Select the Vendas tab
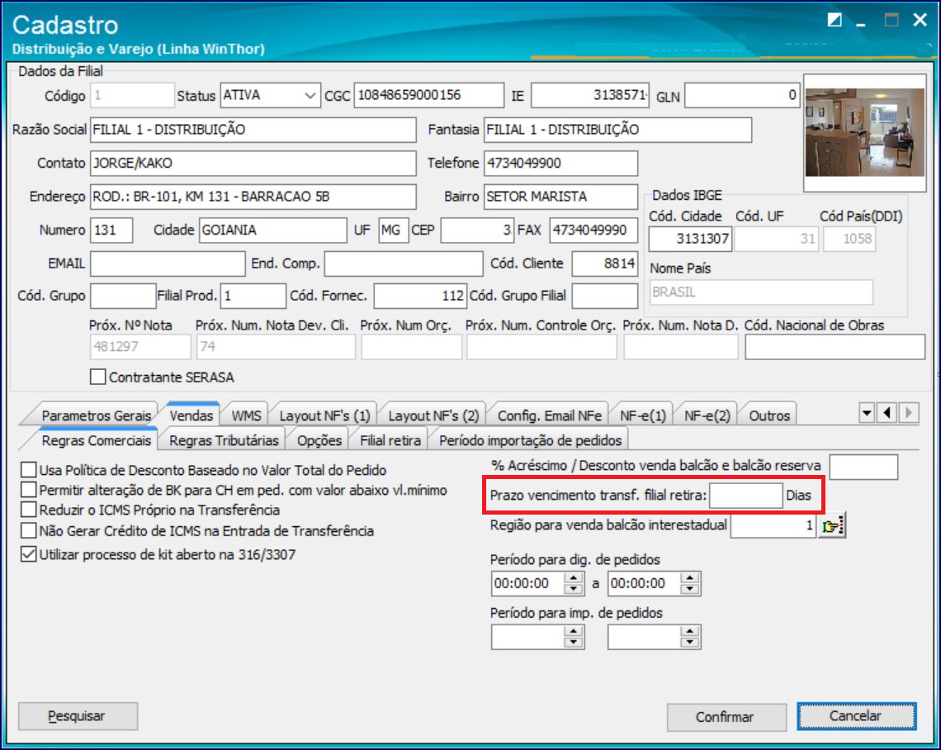 tap(191, 415)
